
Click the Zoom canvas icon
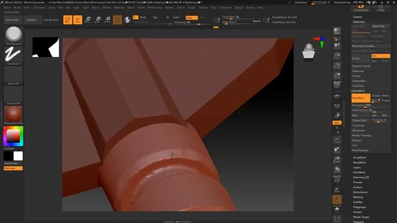[337, 56]
